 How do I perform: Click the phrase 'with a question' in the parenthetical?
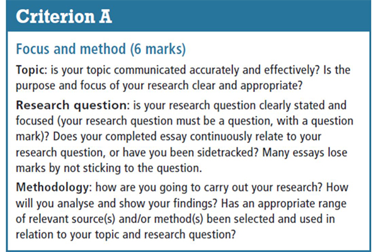click(314, 121)
